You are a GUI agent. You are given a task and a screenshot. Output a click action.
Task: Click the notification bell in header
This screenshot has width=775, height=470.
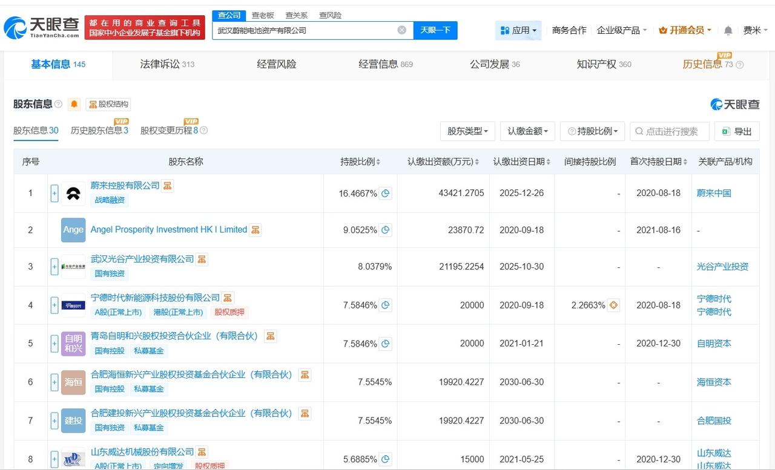pos(728,30)
